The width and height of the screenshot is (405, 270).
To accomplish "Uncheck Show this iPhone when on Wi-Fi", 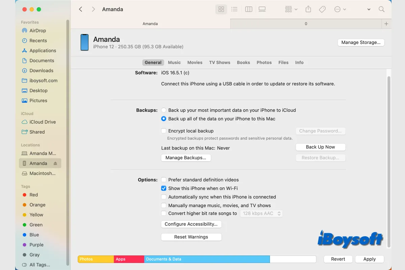I will tap(164, 188).
